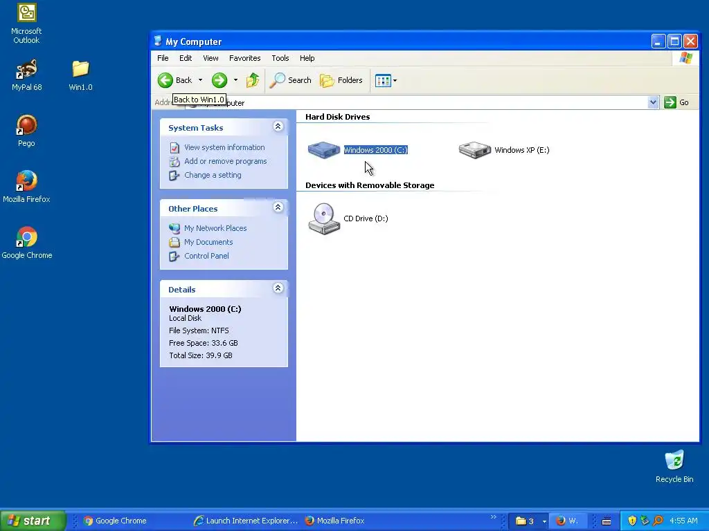Click Mozilla Firefox in the taskbar
Screen dimensions: 709x531
click(334, 521)
